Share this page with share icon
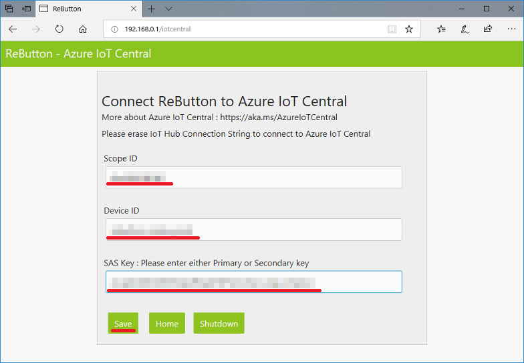This screenshot has height=363, width=524. 488,29
